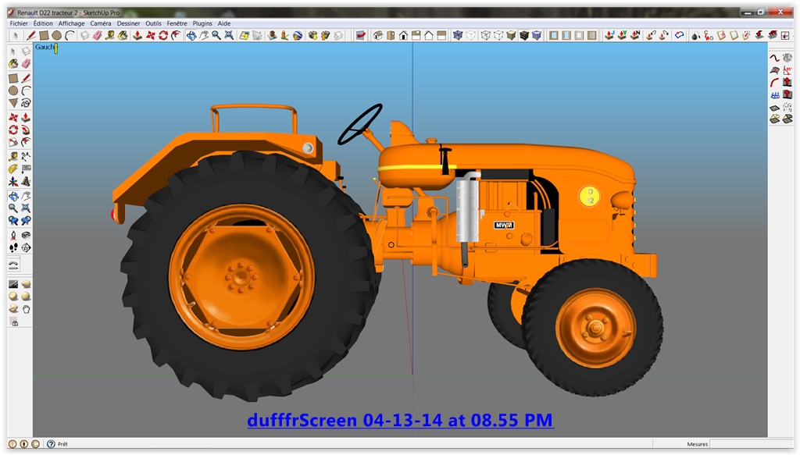
Task: Click the help question mark in status bar
Action: pos(51,444)
